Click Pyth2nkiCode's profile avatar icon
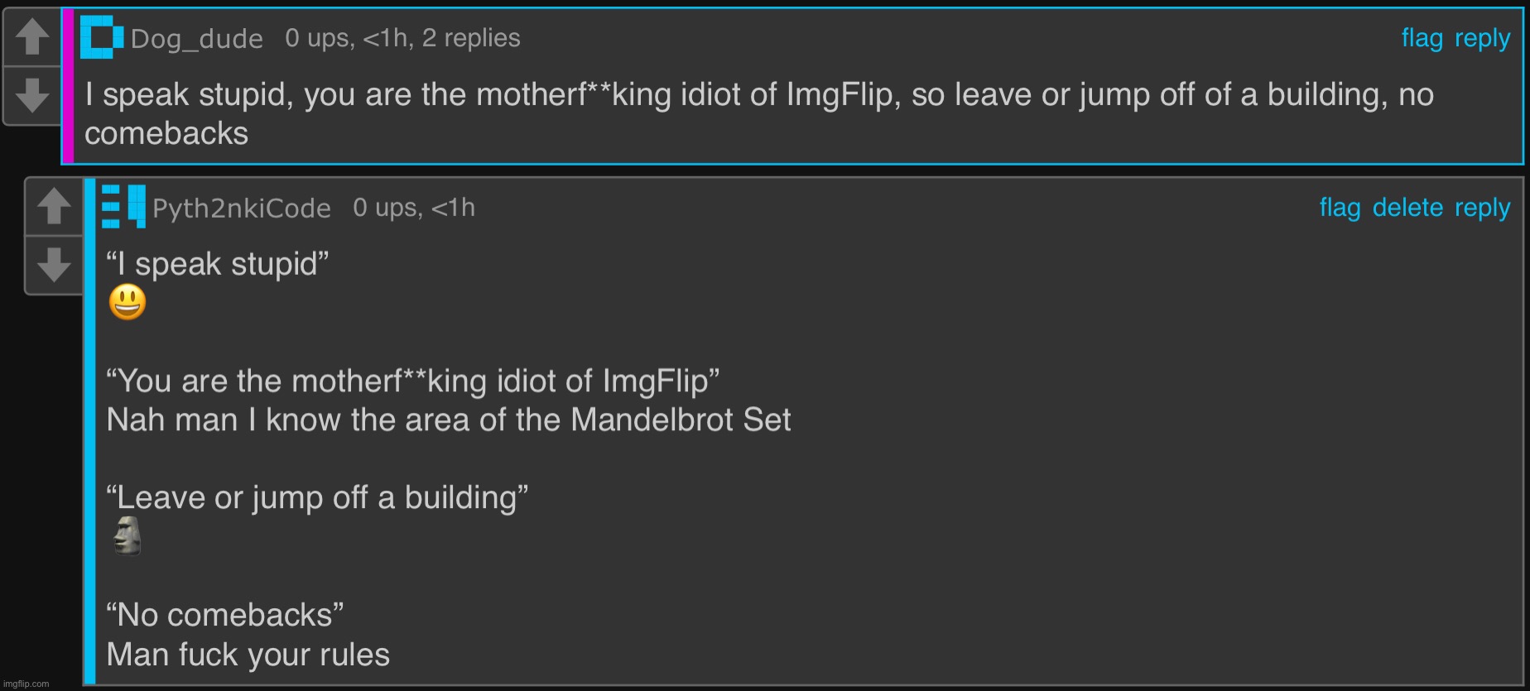 point(122,206)
